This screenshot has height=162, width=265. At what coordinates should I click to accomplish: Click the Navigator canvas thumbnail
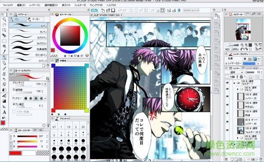[x=243, y=29]
